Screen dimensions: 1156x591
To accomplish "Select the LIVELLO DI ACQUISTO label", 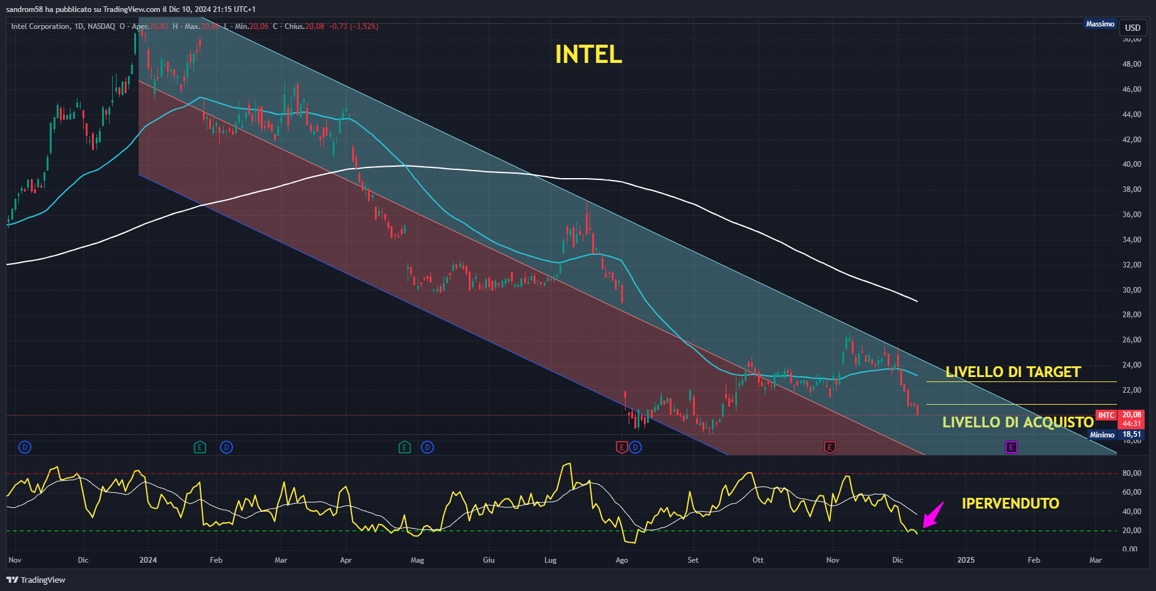I will coord(1018,422).
